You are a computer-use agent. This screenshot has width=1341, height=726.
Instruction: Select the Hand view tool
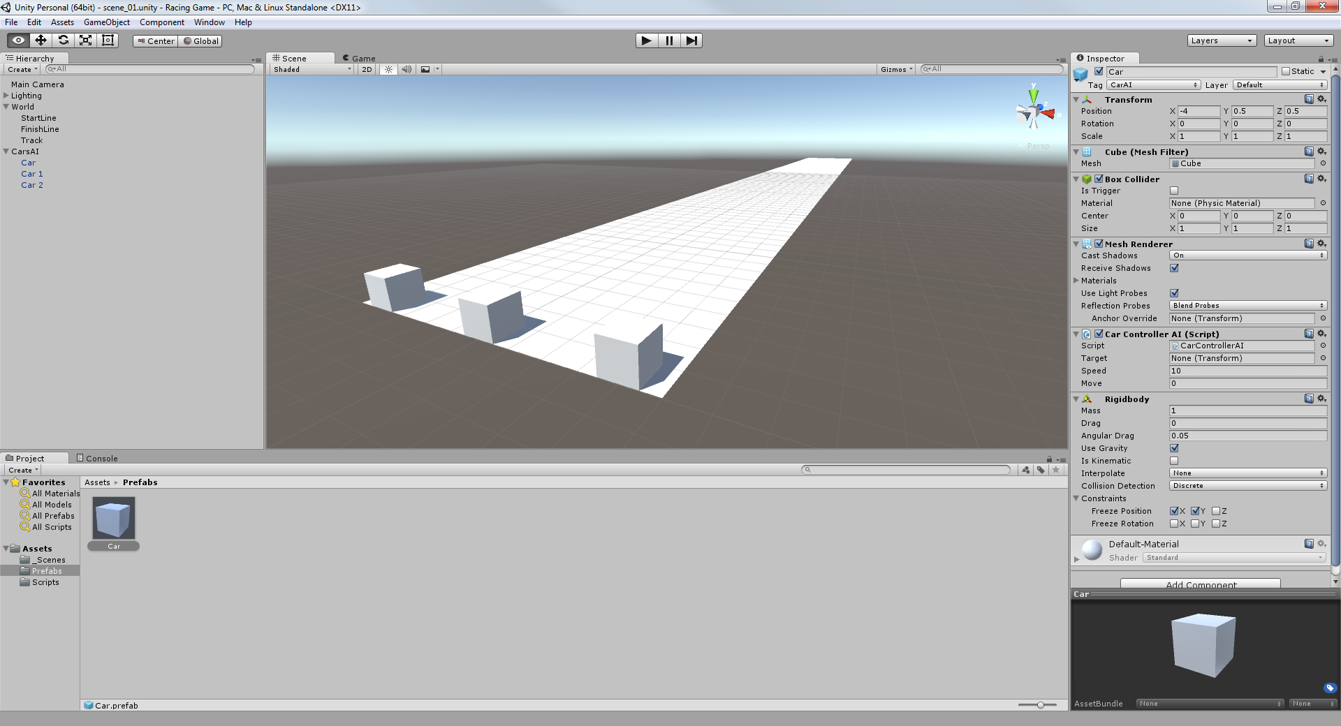[x=18, y=40]
